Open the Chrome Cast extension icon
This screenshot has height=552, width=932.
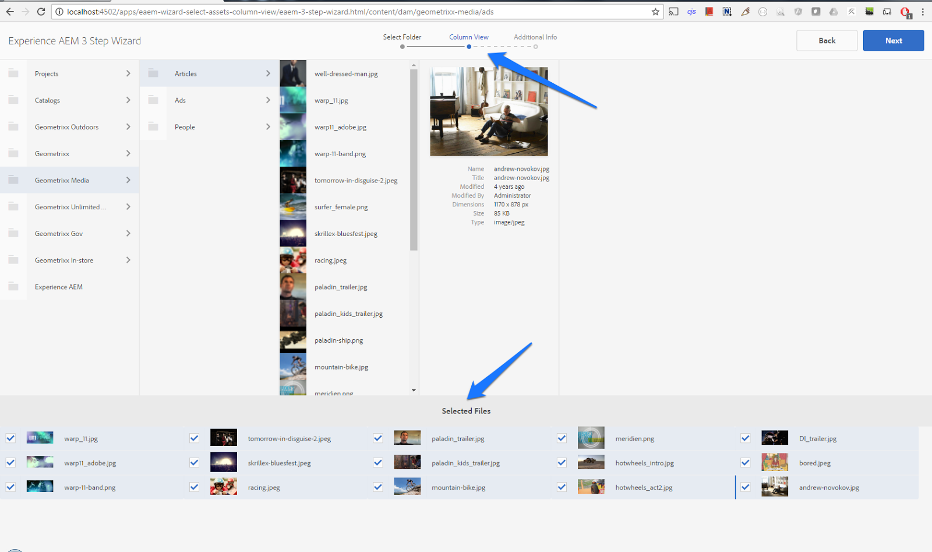[x=675, y=11]
